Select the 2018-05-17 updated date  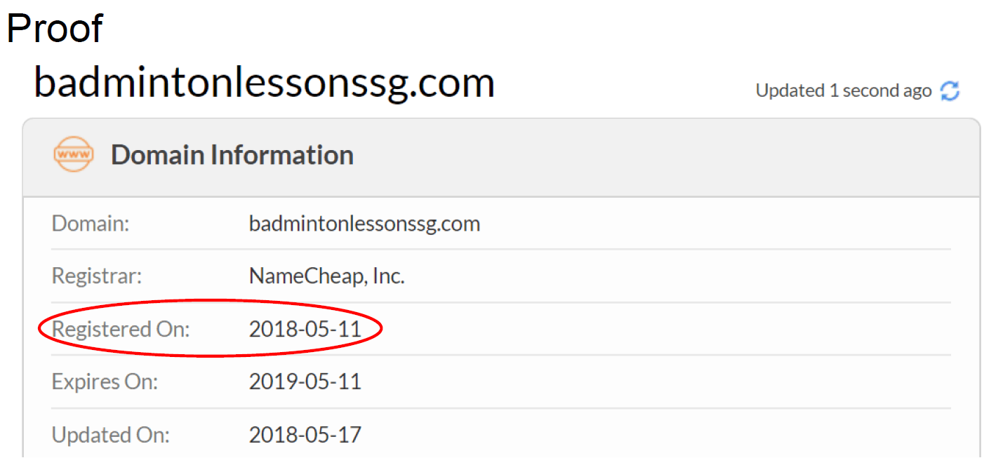coord(305,435)
